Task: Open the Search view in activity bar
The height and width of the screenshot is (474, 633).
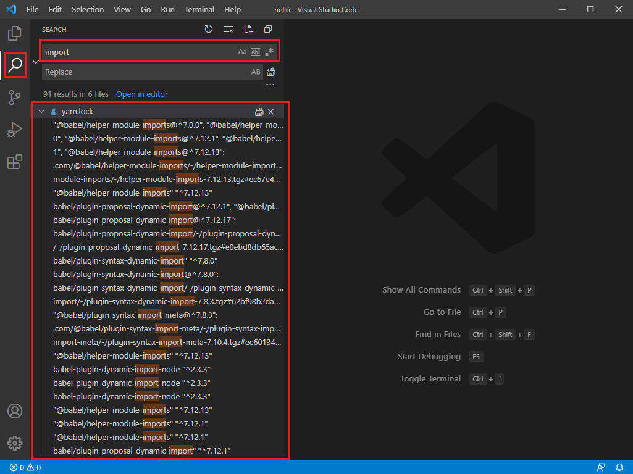Action: coord(15,65)
